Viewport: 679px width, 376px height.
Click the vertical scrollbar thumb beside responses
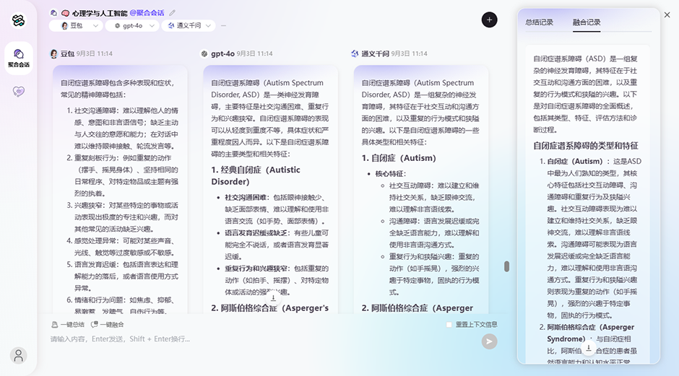coord(506,266)
